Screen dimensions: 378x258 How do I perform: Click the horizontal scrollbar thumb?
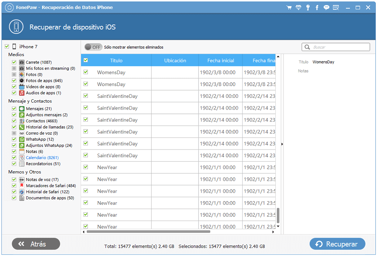tap(148, 232)
